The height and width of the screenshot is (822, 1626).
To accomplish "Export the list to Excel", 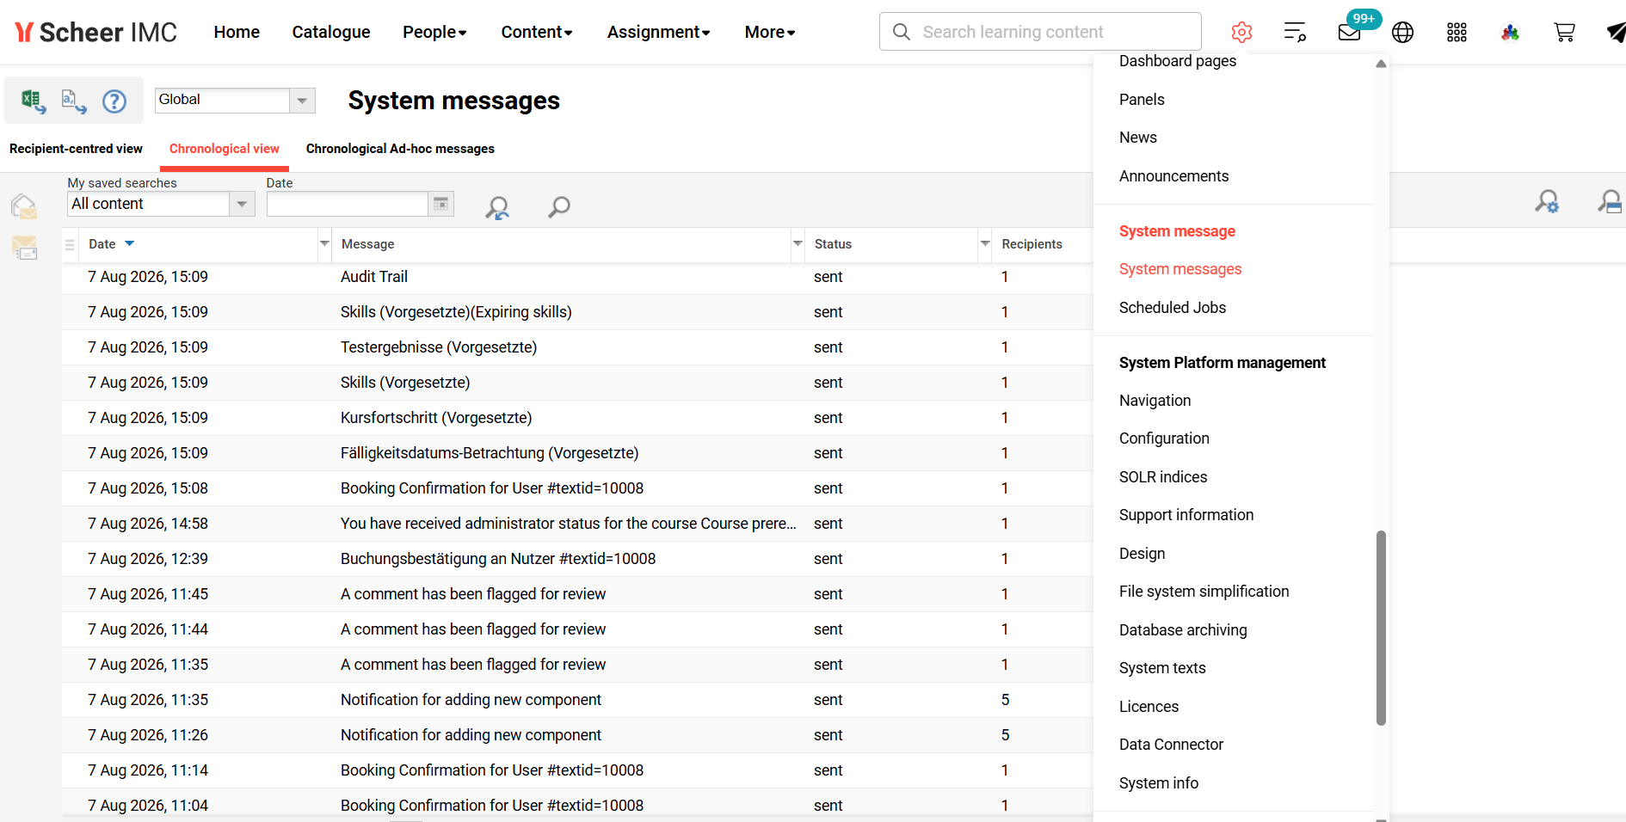I will (34, 101).
